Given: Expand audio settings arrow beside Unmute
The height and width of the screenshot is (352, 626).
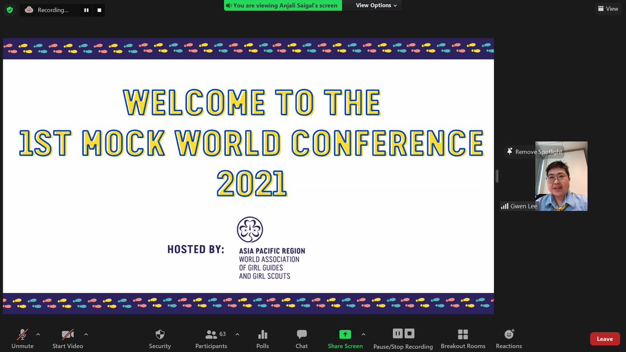Looking at the screenshot, I should [38, 334].
